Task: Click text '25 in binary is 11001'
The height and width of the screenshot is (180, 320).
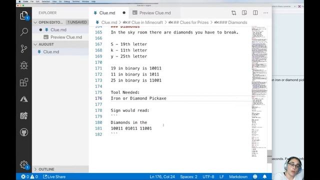Action: click(136, 80)
